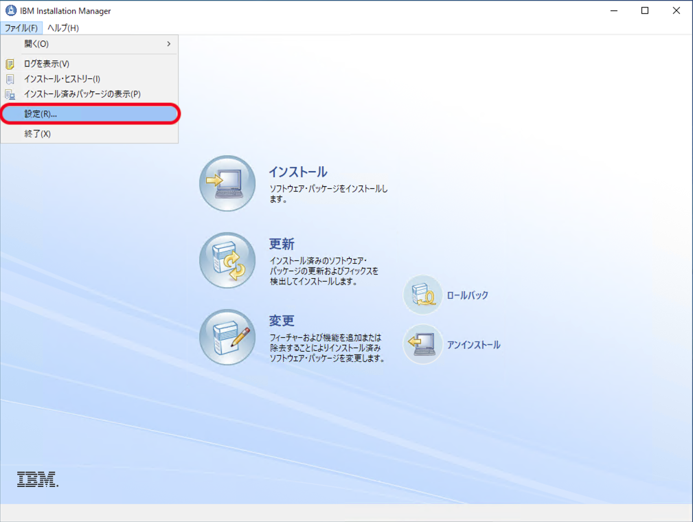Image resolution: width=693 pixels, height=522 pixels.
Task: Click the round Update packages icon
Action: pyautogui.click(x=227, y=260)
